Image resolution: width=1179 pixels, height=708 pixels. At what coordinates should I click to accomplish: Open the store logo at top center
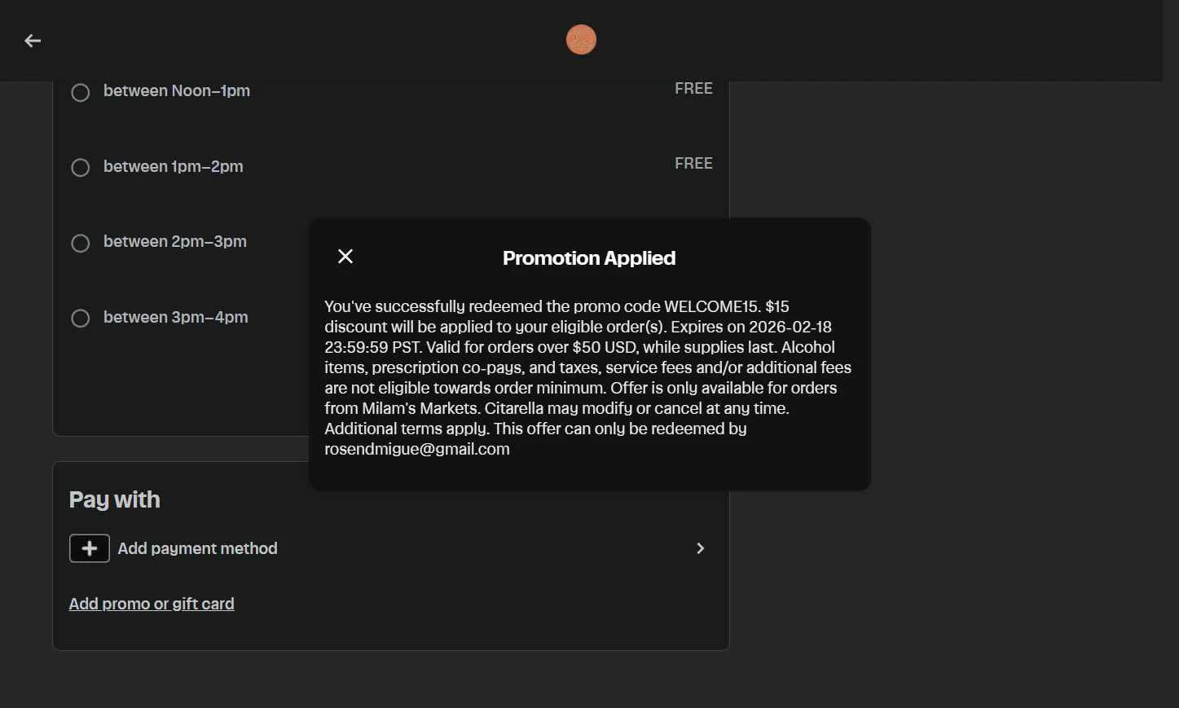(x=581, y=40)
